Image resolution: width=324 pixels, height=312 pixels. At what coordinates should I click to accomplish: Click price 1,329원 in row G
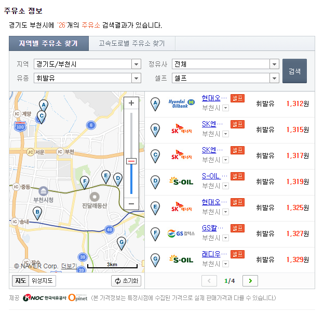click(298, 259)
